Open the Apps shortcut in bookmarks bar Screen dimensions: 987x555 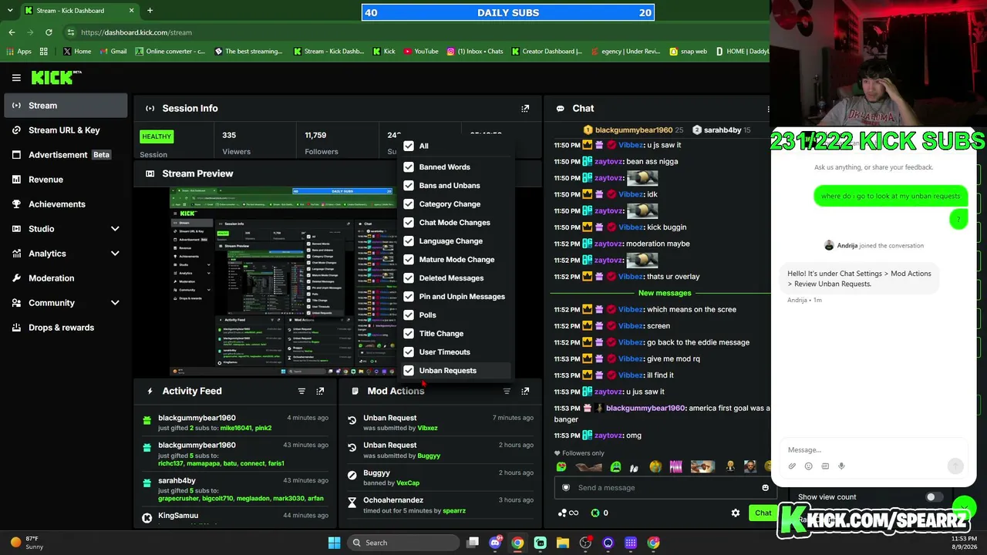click(19, 52)
